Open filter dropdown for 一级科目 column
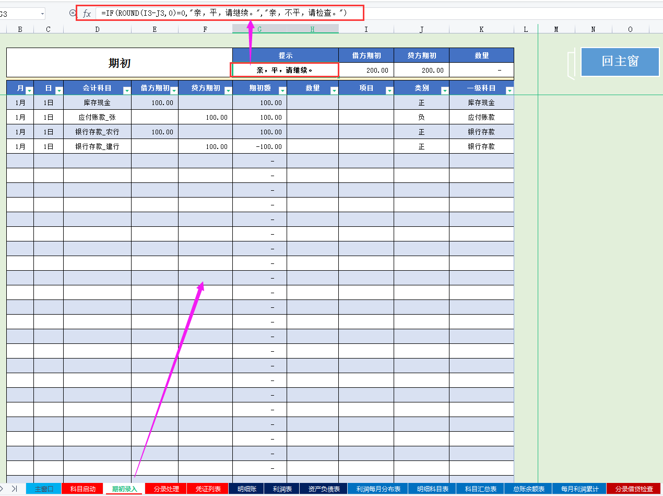This screenshot has height=496, width=663. pos(509,90)
